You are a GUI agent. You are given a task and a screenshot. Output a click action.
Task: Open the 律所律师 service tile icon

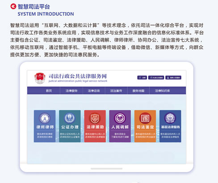pos(45,118)
